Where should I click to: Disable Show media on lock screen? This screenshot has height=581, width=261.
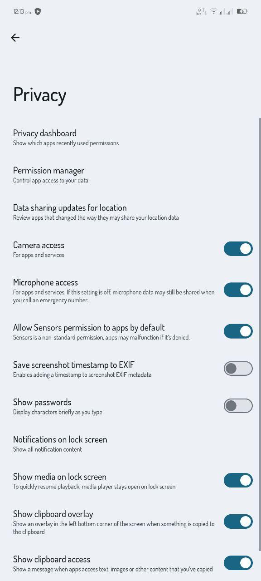click(x=238, y=480)
